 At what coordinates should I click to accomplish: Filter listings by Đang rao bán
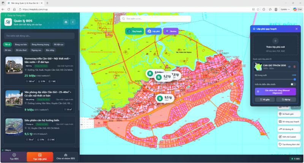[21, 44]
